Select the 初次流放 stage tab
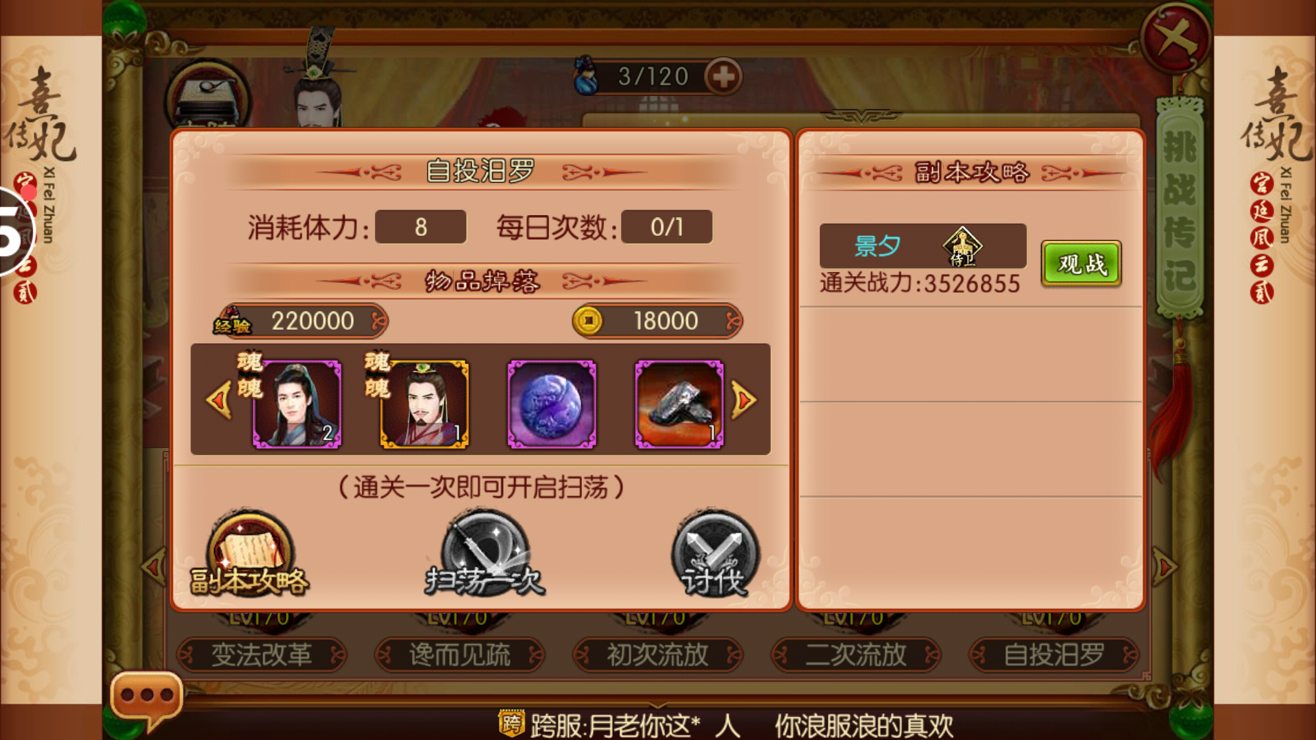This screenshot has width=1316, height=740. point(657,655)
